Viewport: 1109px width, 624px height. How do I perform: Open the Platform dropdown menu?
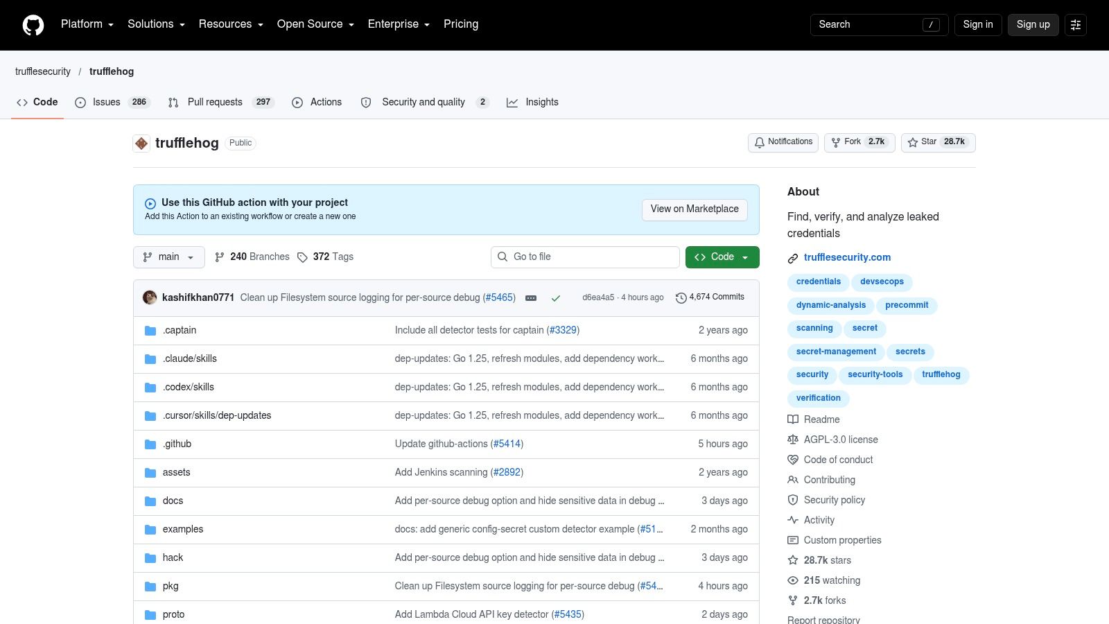pyautogui.click(x=87, y=24)
